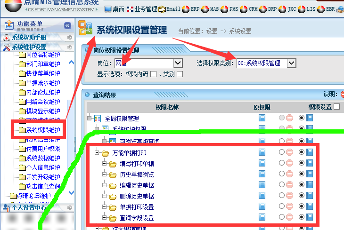Click the 系统权限设置管理 header icon
The width and height of the screenshot is (344, 230).
click(85, 28)
